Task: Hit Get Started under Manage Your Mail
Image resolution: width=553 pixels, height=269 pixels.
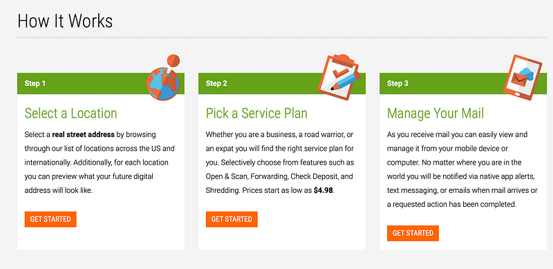Action: 413,233
